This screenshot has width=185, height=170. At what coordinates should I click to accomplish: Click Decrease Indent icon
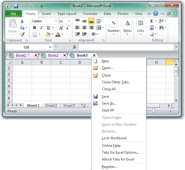tap(78, 34)
